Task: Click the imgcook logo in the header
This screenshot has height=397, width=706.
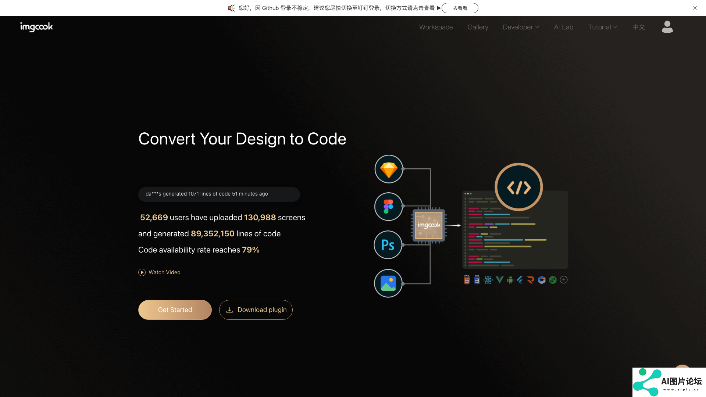Action: click(36, 27)
